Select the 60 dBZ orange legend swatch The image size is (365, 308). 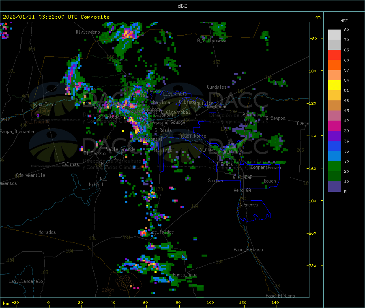point(334,65)
